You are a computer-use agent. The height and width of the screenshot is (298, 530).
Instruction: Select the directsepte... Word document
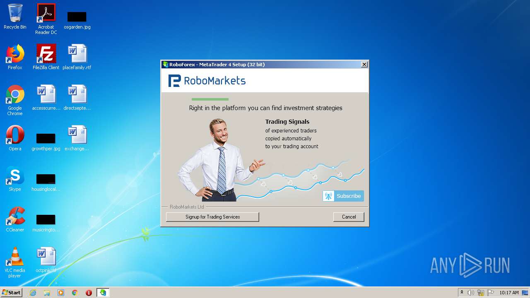pyautogui.click(x=77, y=98)
